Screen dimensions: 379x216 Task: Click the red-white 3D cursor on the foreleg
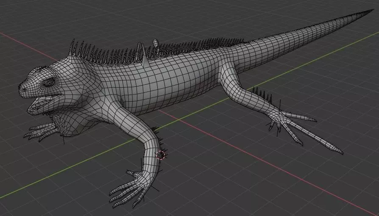161,155
